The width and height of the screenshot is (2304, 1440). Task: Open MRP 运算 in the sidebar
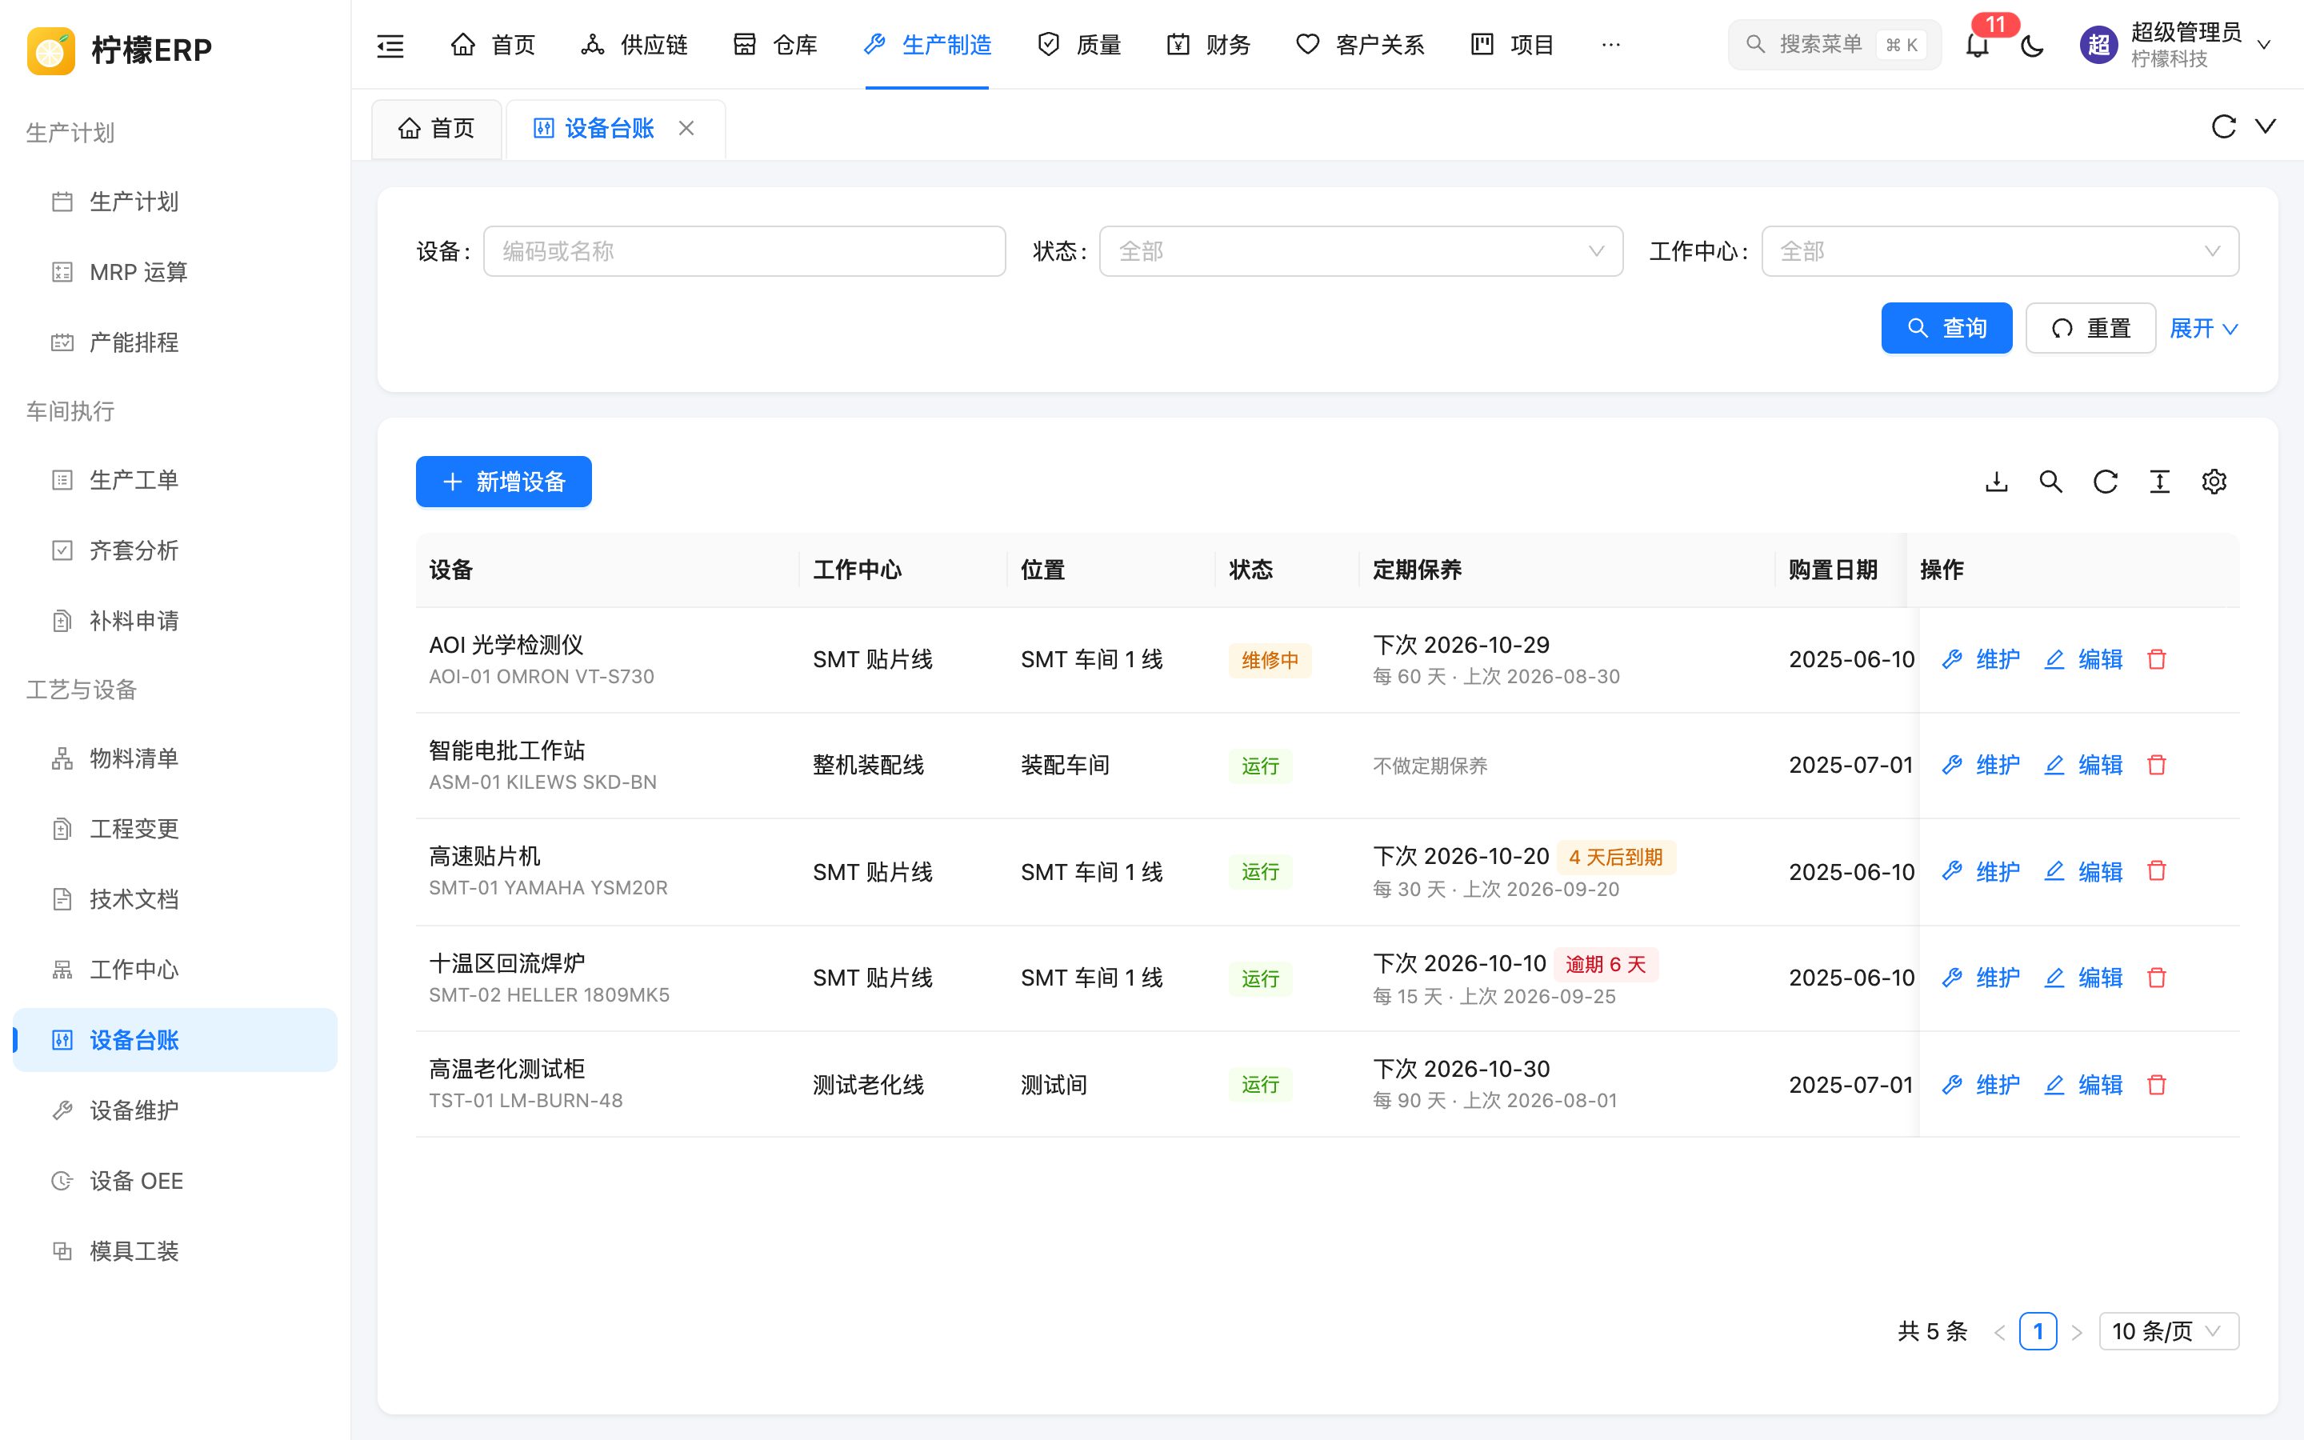click(x=175, y=272)
